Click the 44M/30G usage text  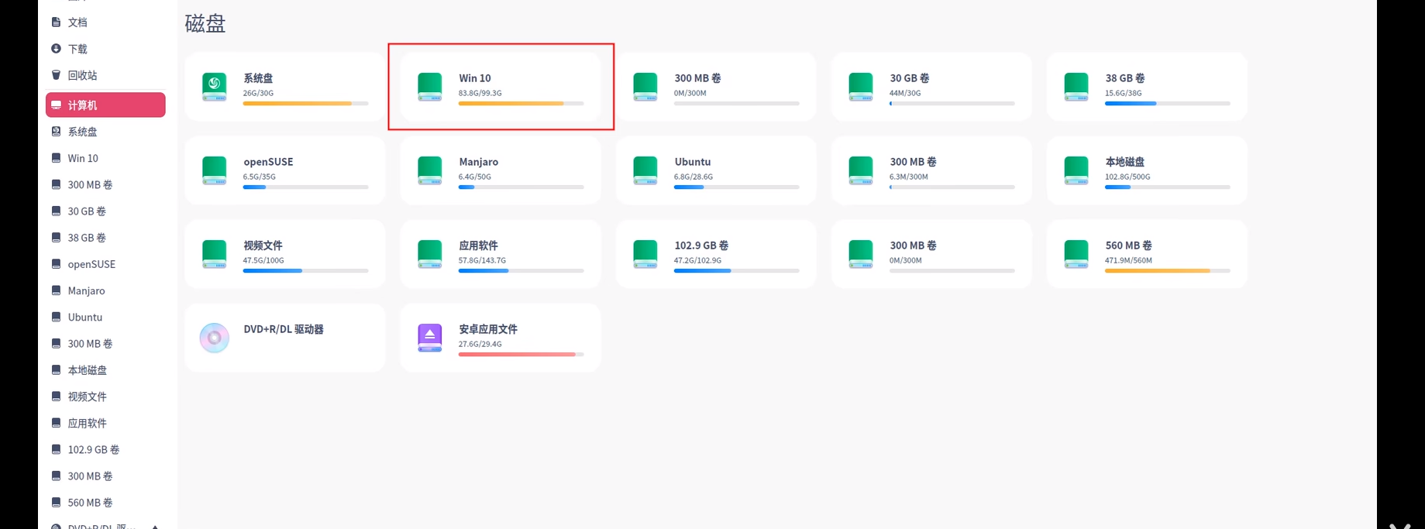tap(905, 93)
